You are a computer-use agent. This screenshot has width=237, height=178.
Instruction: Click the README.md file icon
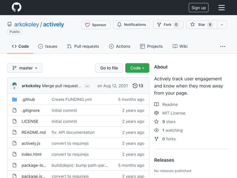(x=14, y=132)
